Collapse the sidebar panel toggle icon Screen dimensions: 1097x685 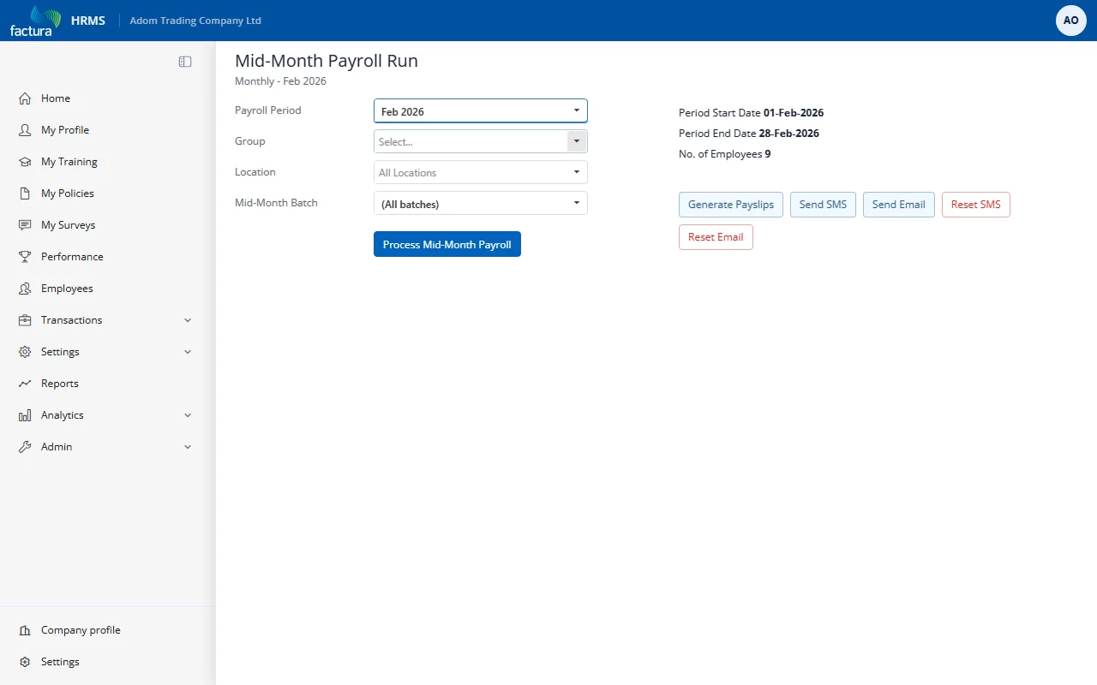(x=185, y=62)
